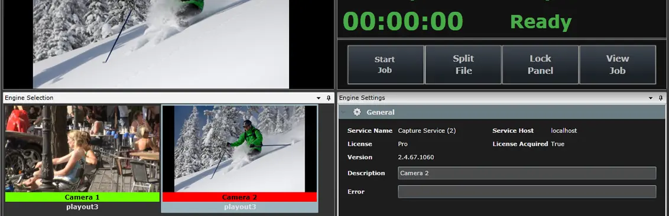Pin the Engine Settings panel
Image resolution: width=669 pixels, height=216 pixels.
pyautogui.click(x=661, y=98)
